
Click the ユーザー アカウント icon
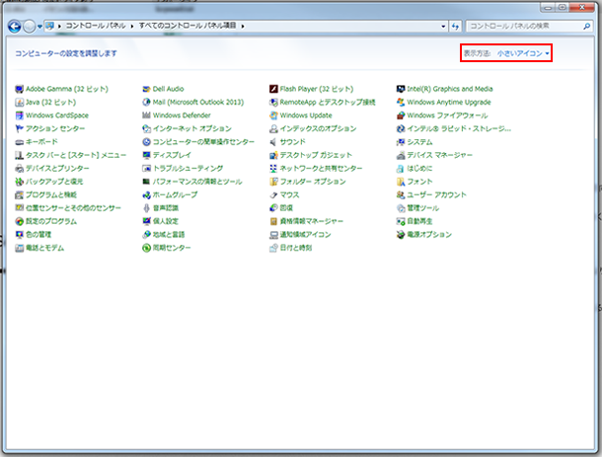(401, 195)
